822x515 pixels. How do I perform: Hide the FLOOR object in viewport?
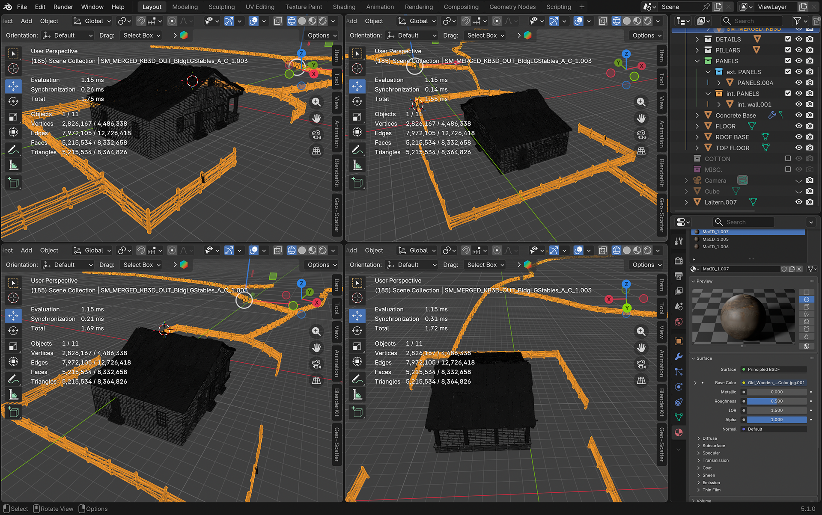coord(799,126)
